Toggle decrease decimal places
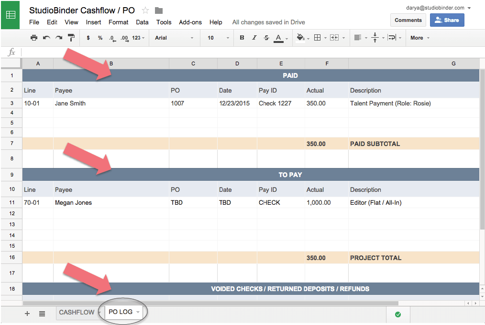 tap(111, 37)
